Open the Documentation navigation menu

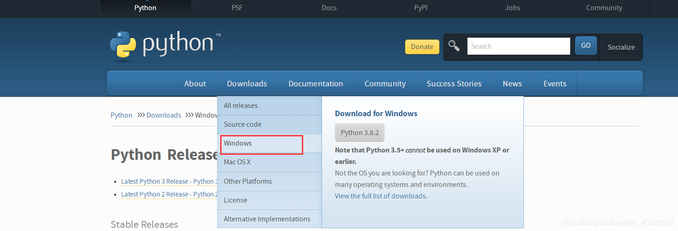(x=316, y=84)
